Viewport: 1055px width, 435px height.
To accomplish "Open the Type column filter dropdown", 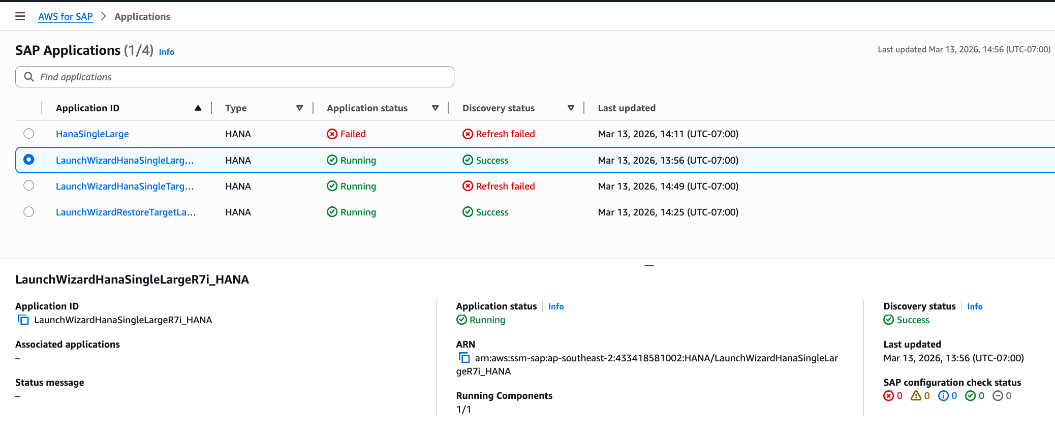I will tap(300, 108).
